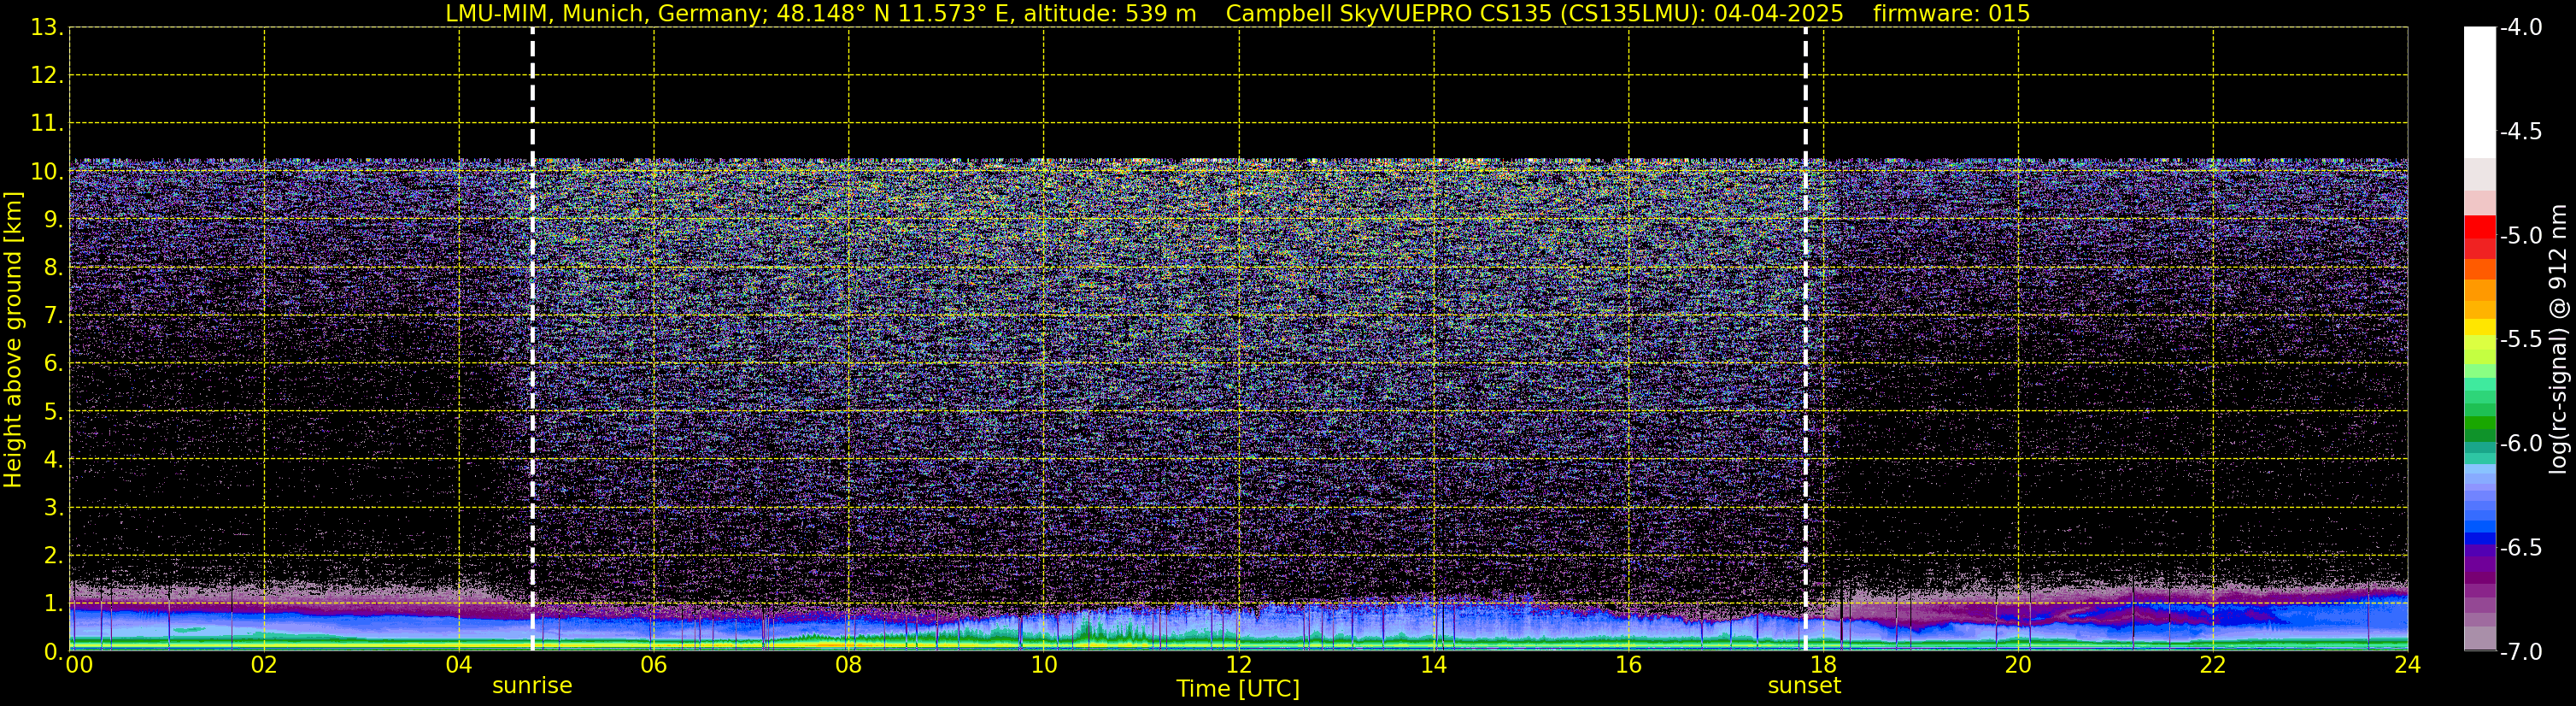Click the 13 km height tick label
2576x706 pixels.
tap(47, 27)
